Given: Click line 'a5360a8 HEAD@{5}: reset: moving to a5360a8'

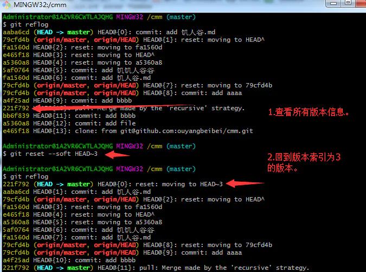Looking at the screenshot, I should point(82,222).
